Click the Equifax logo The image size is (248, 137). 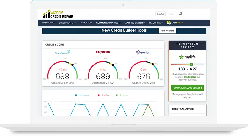[103, 52]
